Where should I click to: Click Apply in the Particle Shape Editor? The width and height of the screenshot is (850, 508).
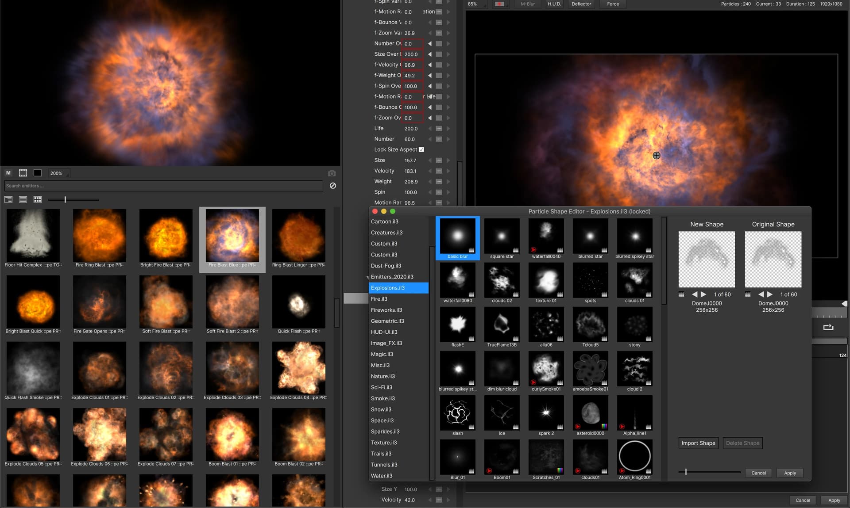point(790,473)
